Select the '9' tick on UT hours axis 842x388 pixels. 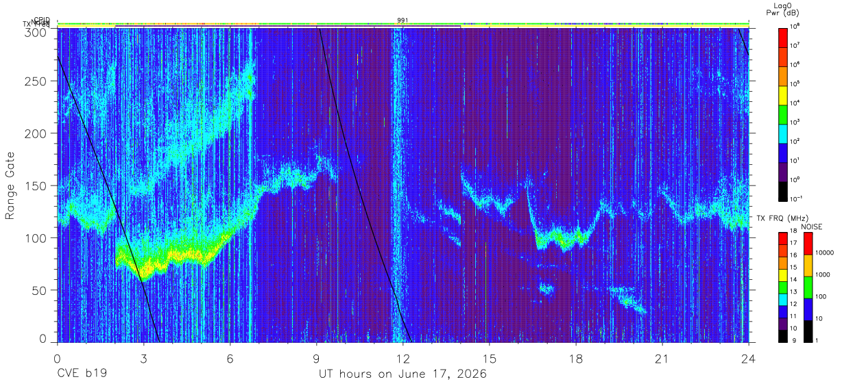[317, 359]
